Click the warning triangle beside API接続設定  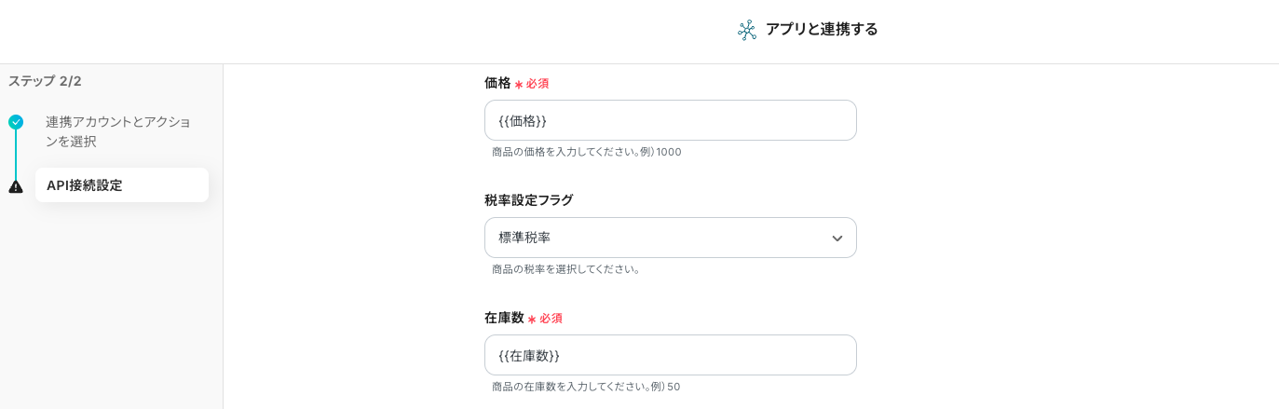click(16, 186)
